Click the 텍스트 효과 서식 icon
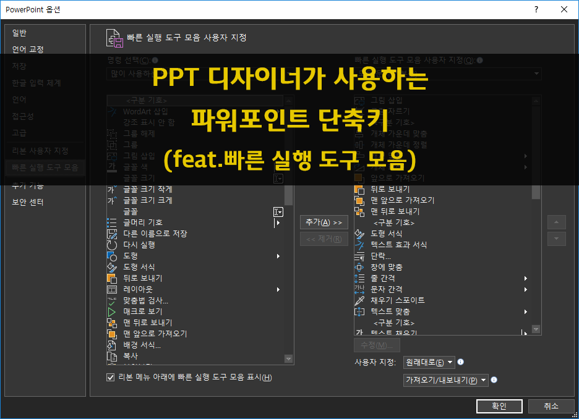Viewport: 579px width, 419px height. pos(359,245)
